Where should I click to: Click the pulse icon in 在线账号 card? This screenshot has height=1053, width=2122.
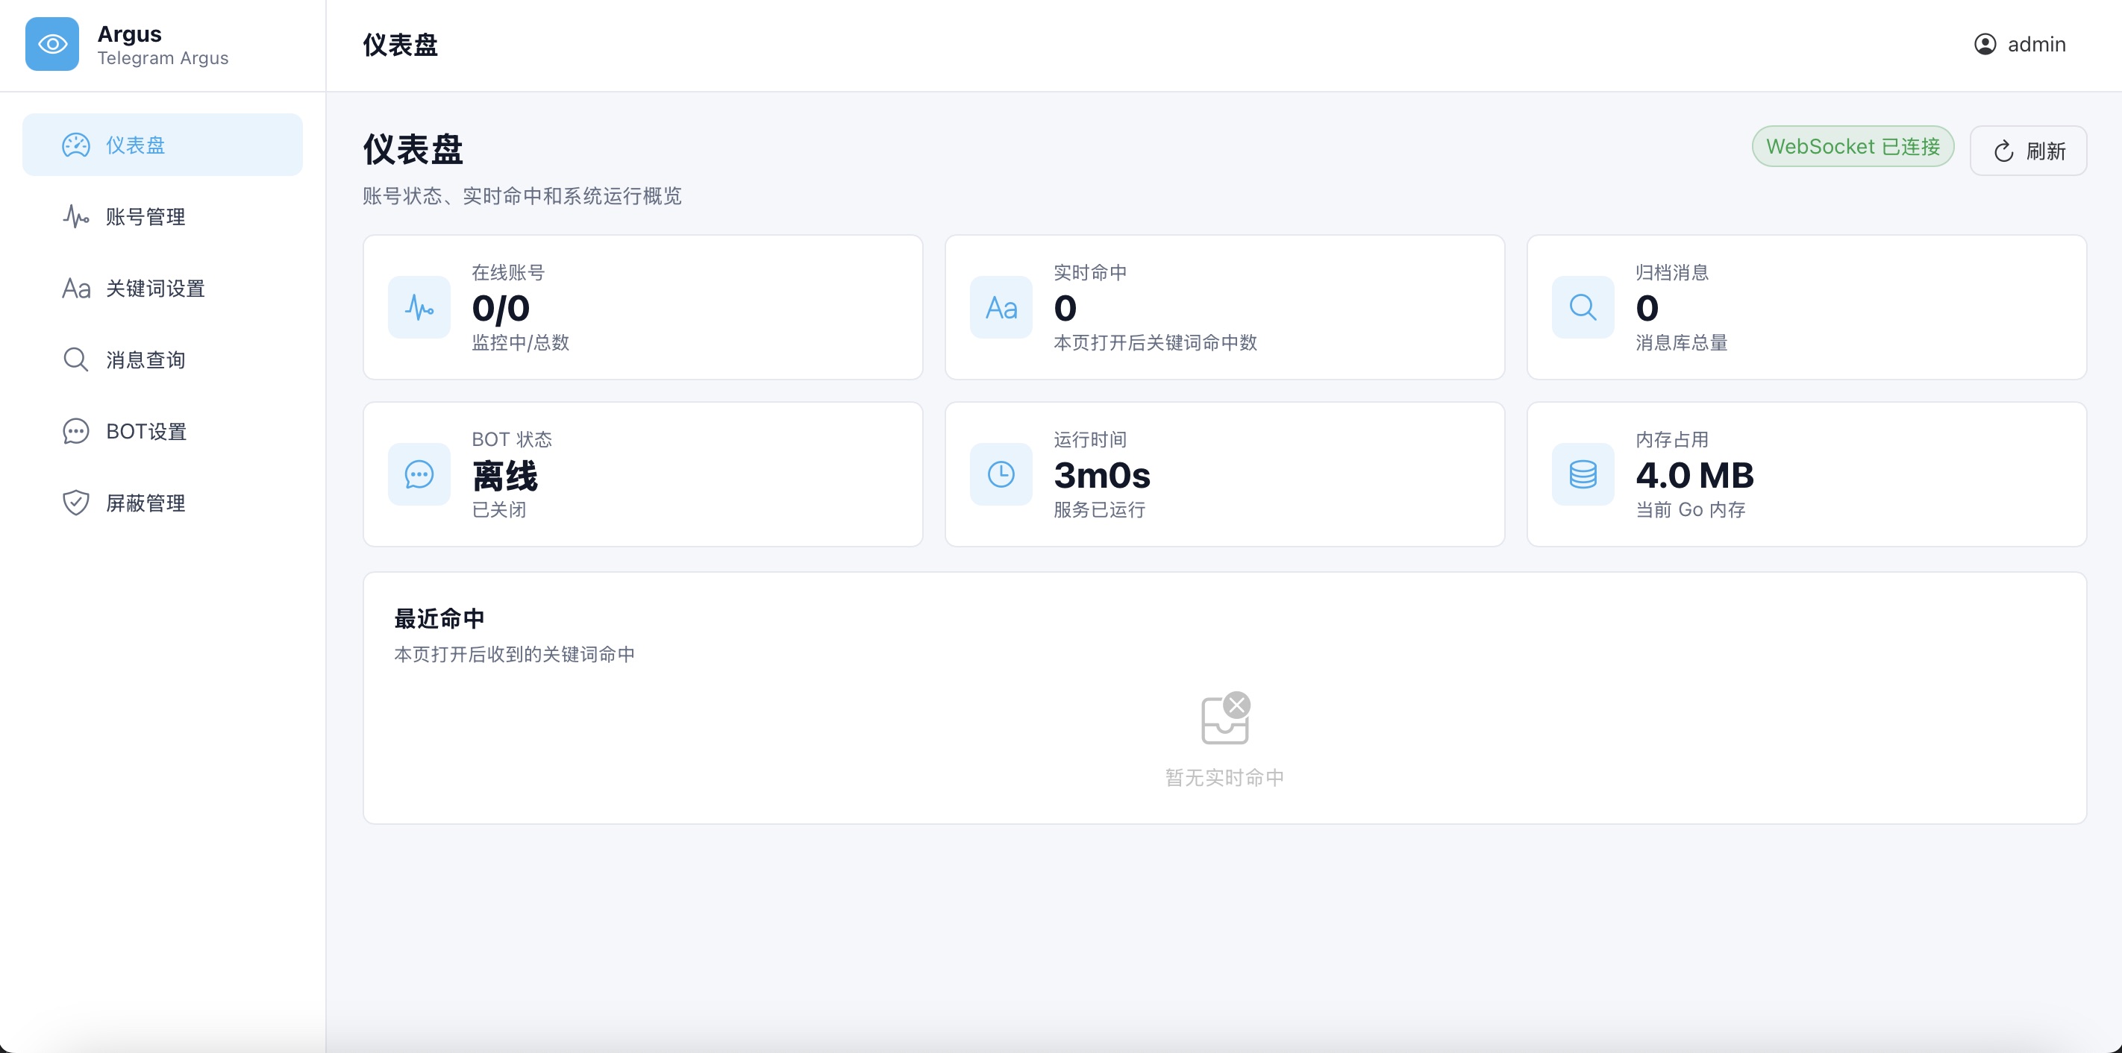[x=419, y=307]
